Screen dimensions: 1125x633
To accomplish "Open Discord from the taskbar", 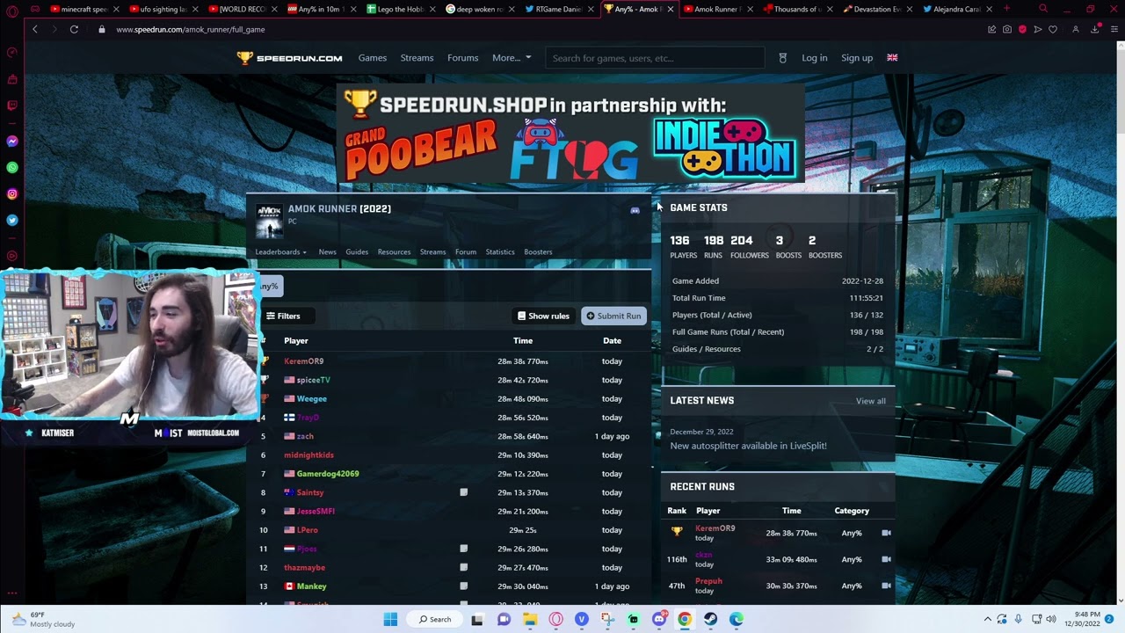I will coord(659,619).
